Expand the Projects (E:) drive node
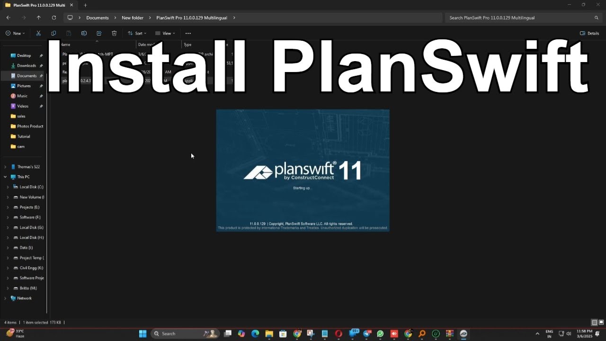 click(x=8, y=207)
